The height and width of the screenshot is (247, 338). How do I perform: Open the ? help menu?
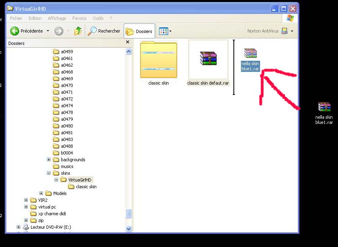click(111, 18)
